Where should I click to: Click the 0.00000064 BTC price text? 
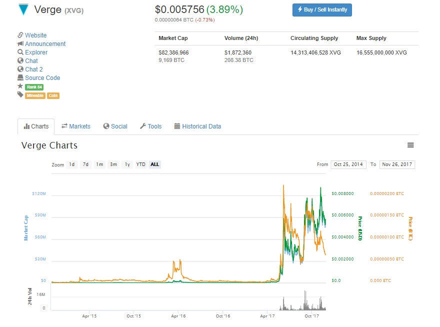tap(174, 20)
